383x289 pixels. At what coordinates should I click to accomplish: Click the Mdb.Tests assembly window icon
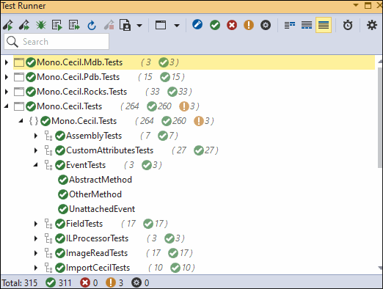pos(19,62)
